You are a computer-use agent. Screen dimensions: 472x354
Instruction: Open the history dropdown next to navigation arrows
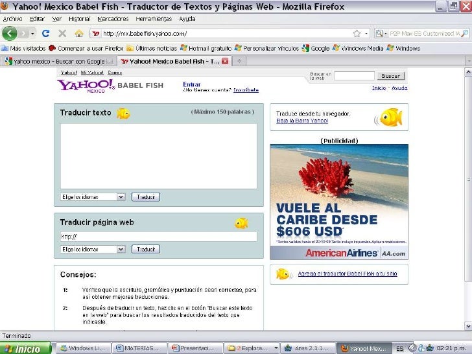click(32, 34)
